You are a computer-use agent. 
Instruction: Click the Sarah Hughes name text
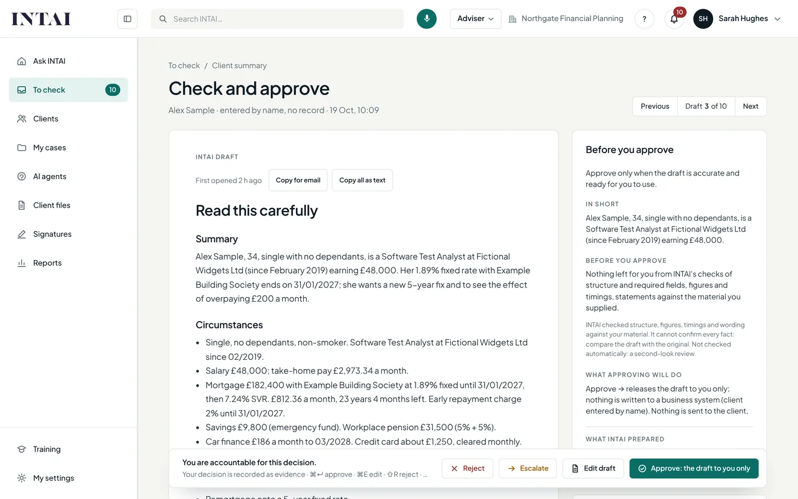click(x=743, y=19)
